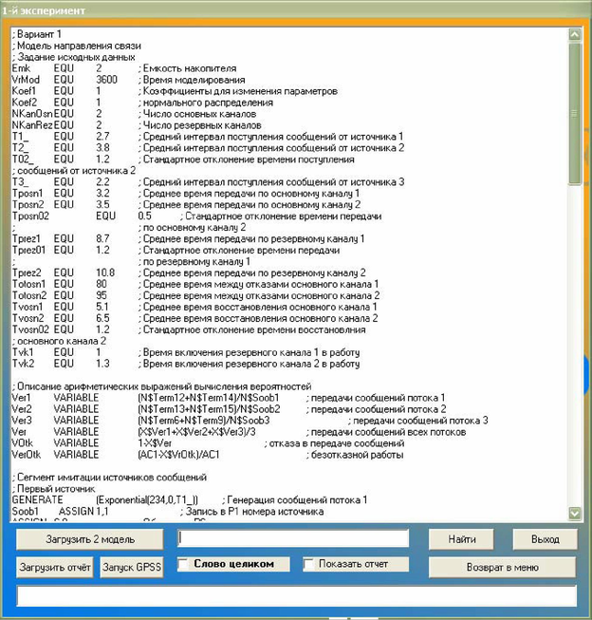Click the 'Tvosn1' variable name

tap(28, 307)
